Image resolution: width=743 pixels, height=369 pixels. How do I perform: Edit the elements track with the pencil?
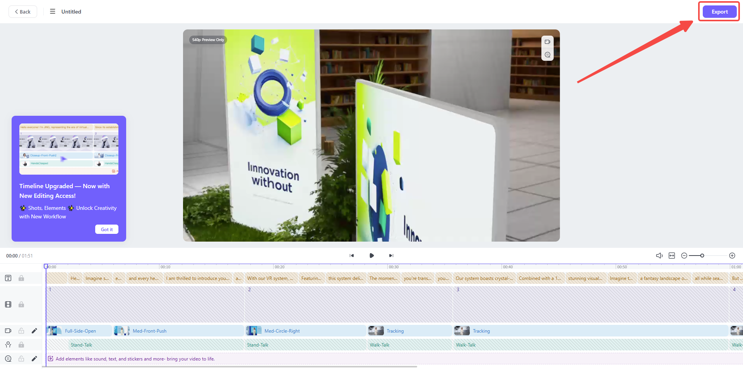34,359
